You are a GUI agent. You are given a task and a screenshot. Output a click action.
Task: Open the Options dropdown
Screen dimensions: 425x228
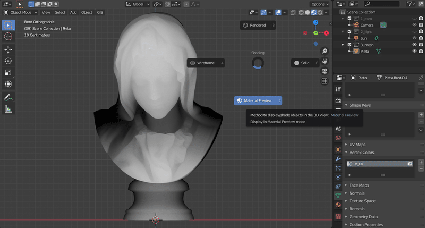[320, 4]
